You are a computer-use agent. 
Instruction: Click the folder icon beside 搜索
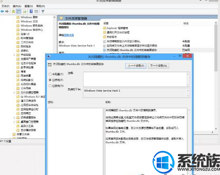pyautogui.click(x=18, y=72)
